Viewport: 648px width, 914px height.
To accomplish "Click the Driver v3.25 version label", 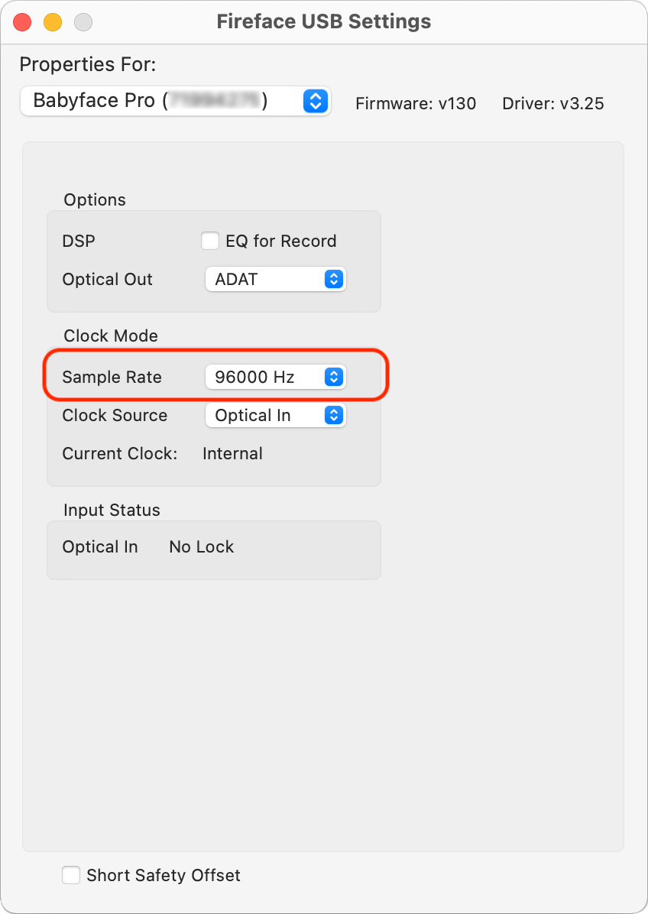I will coord(553,104).
